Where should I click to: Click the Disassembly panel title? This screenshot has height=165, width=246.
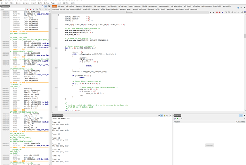pyautogui.click(x=5, y=6)
